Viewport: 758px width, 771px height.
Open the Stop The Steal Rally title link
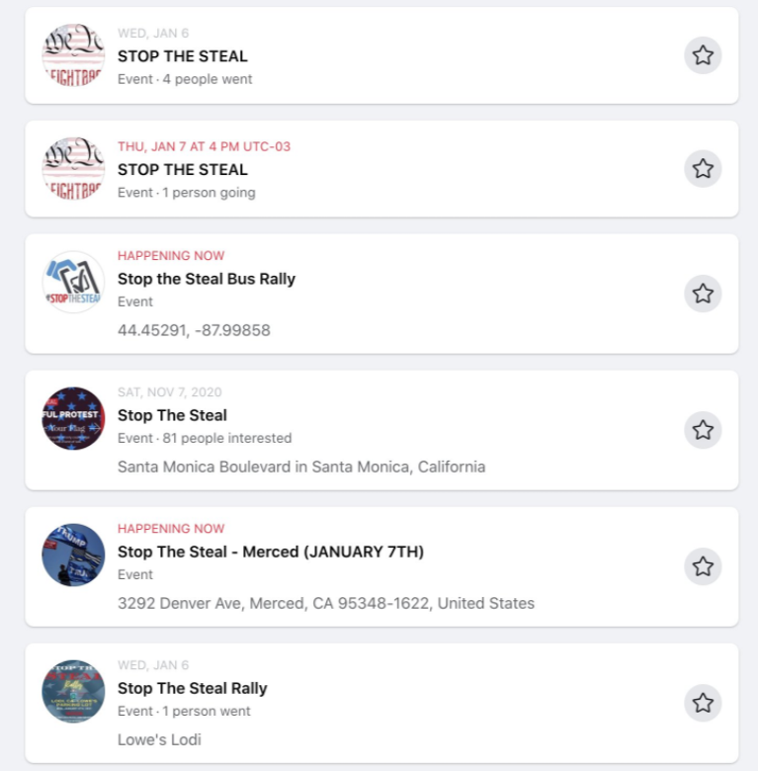[193, 688]
